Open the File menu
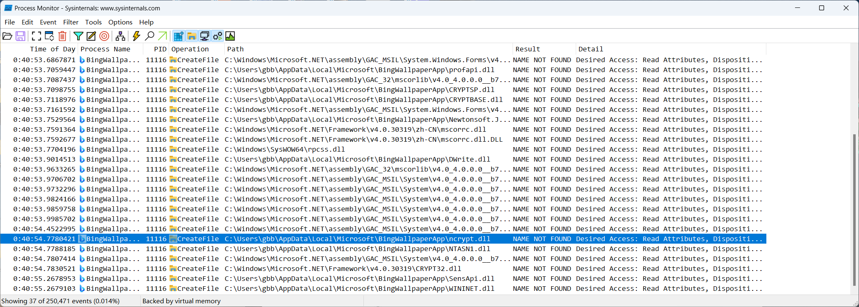 (x=10, y=22)
